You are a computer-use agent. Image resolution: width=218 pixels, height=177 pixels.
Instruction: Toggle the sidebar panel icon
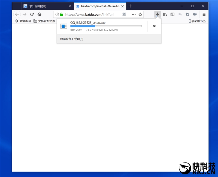[172, 14]
